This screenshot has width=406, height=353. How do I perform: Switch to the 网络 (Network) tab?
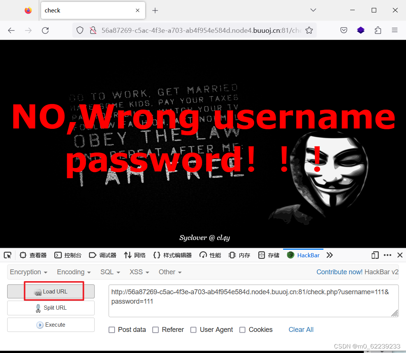pyautogui.click(x=135, y=255)
